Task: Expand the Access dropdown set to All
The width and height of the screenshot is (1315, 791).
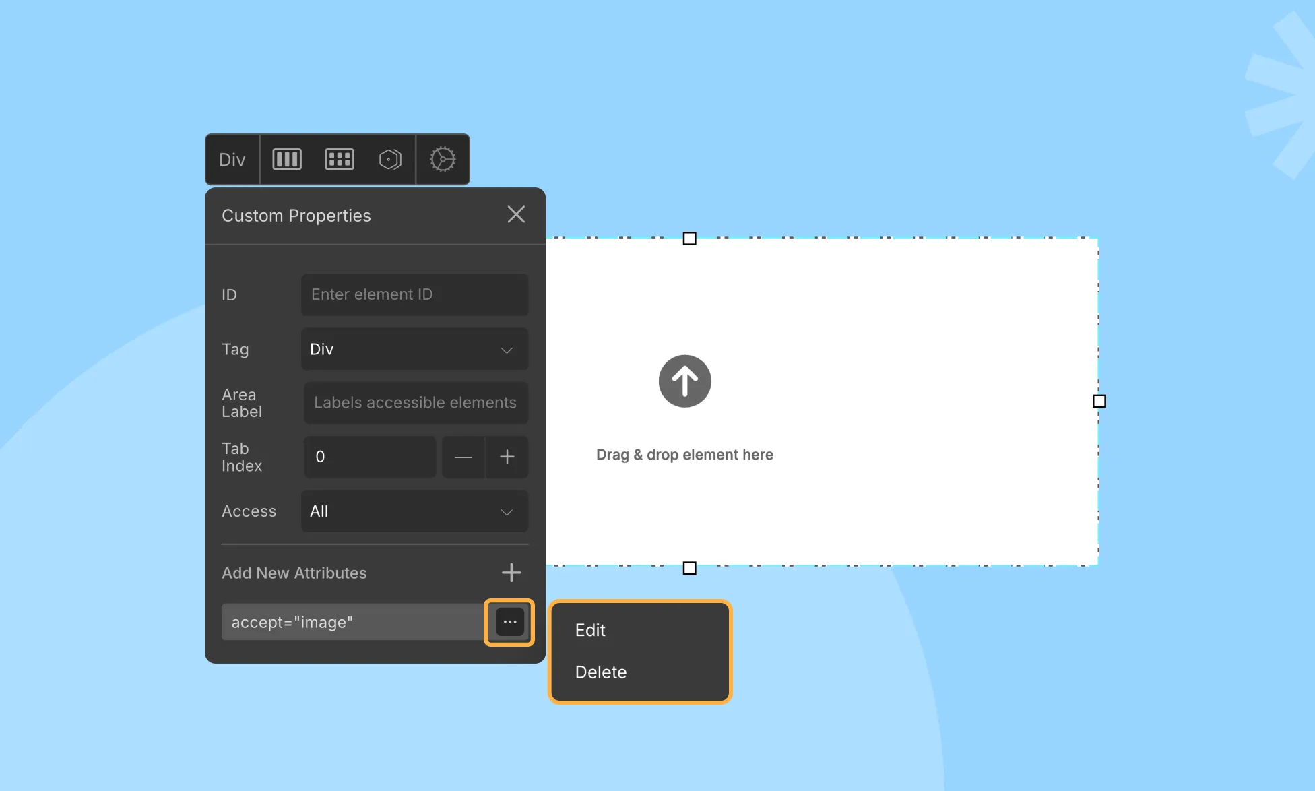Action: click(414, 511)
